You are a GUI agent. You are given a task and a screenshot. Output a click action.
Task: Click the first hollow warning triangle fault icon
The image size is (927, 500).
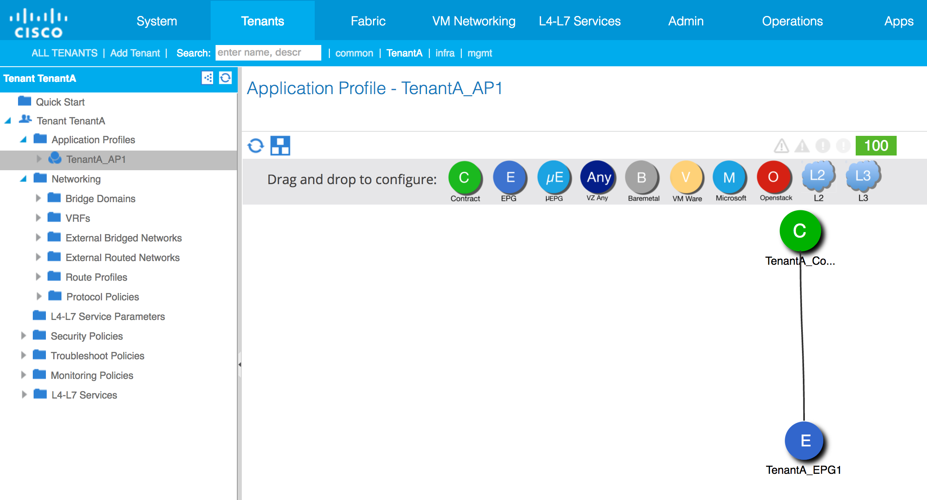782,146
